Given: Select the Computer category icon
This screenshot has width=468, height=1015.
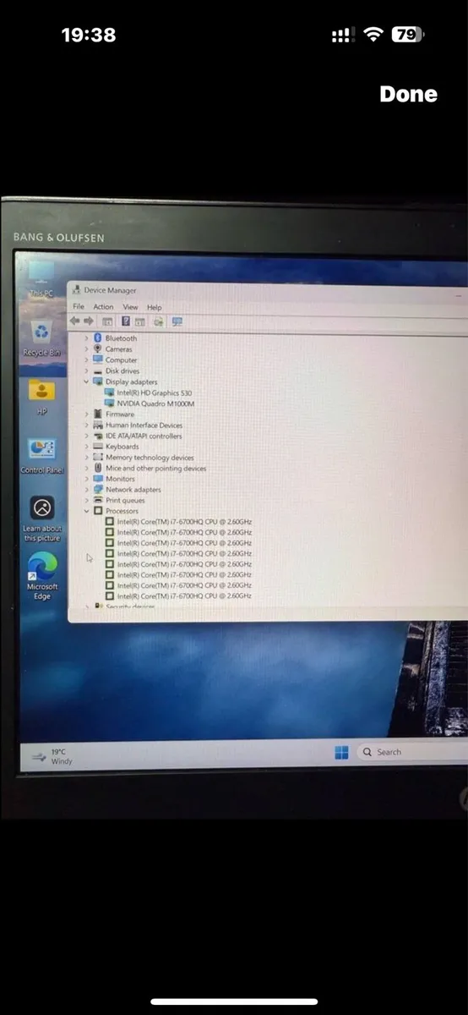Looking at the screenshot, I should tap(98, 359).
